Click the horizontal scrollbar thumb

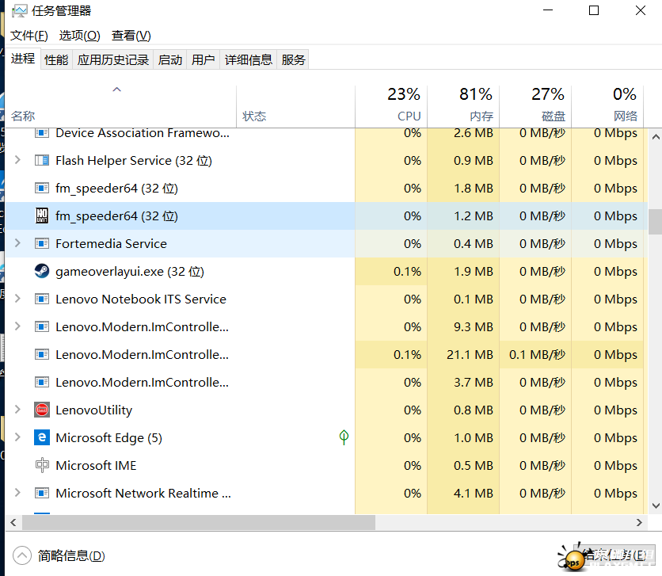(x=199, y=522)
